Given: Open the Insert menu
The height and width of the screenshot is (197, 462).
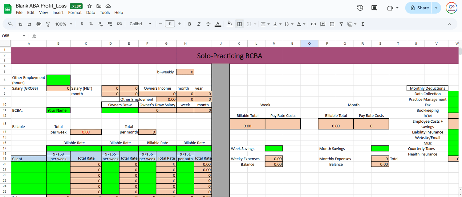Looking at the screenshot, I should pos(58,13).
